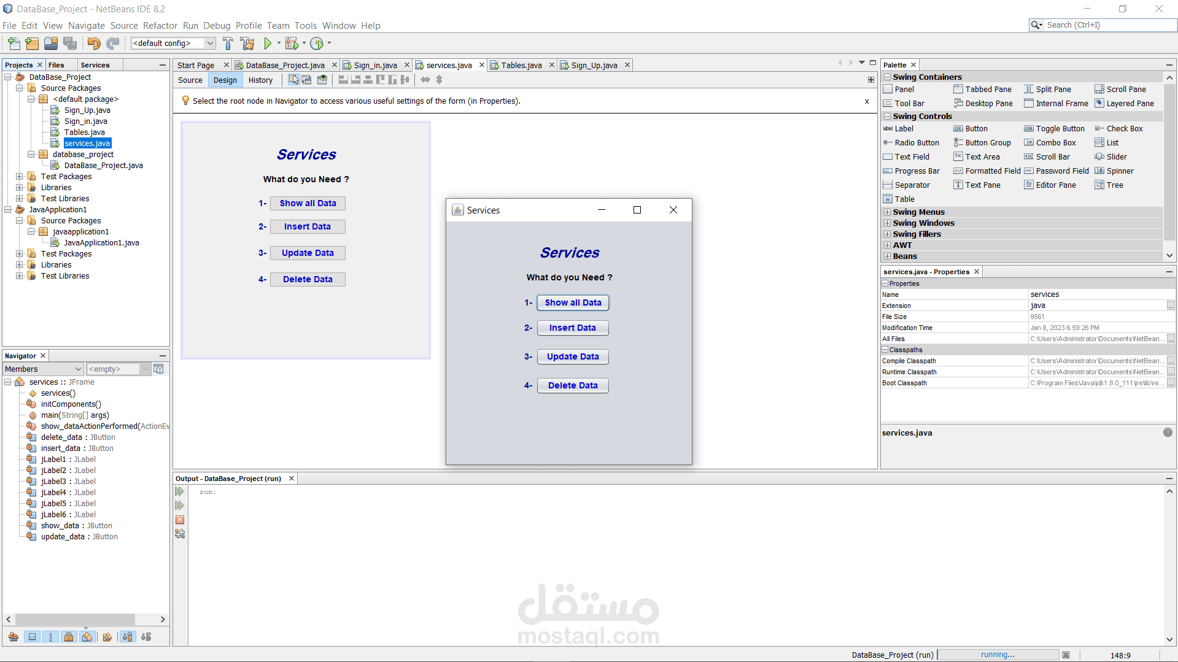Click the Undo arrow in the toolbar
The width and height of the screenshot is (1178, 662).
(94, 43)
